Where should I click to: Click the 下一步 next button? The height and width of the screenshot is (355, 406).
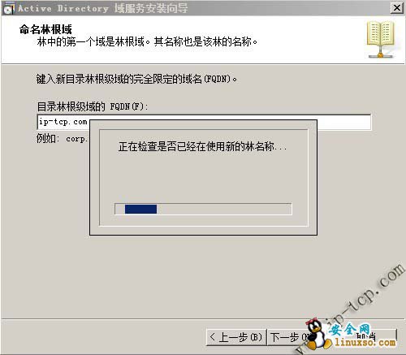(287, 337)
